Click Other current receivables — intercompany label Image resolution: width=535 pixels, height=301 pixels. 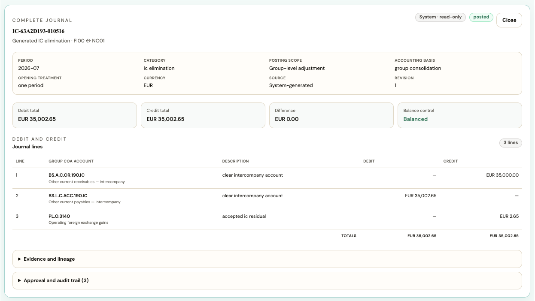click(87, 182)
